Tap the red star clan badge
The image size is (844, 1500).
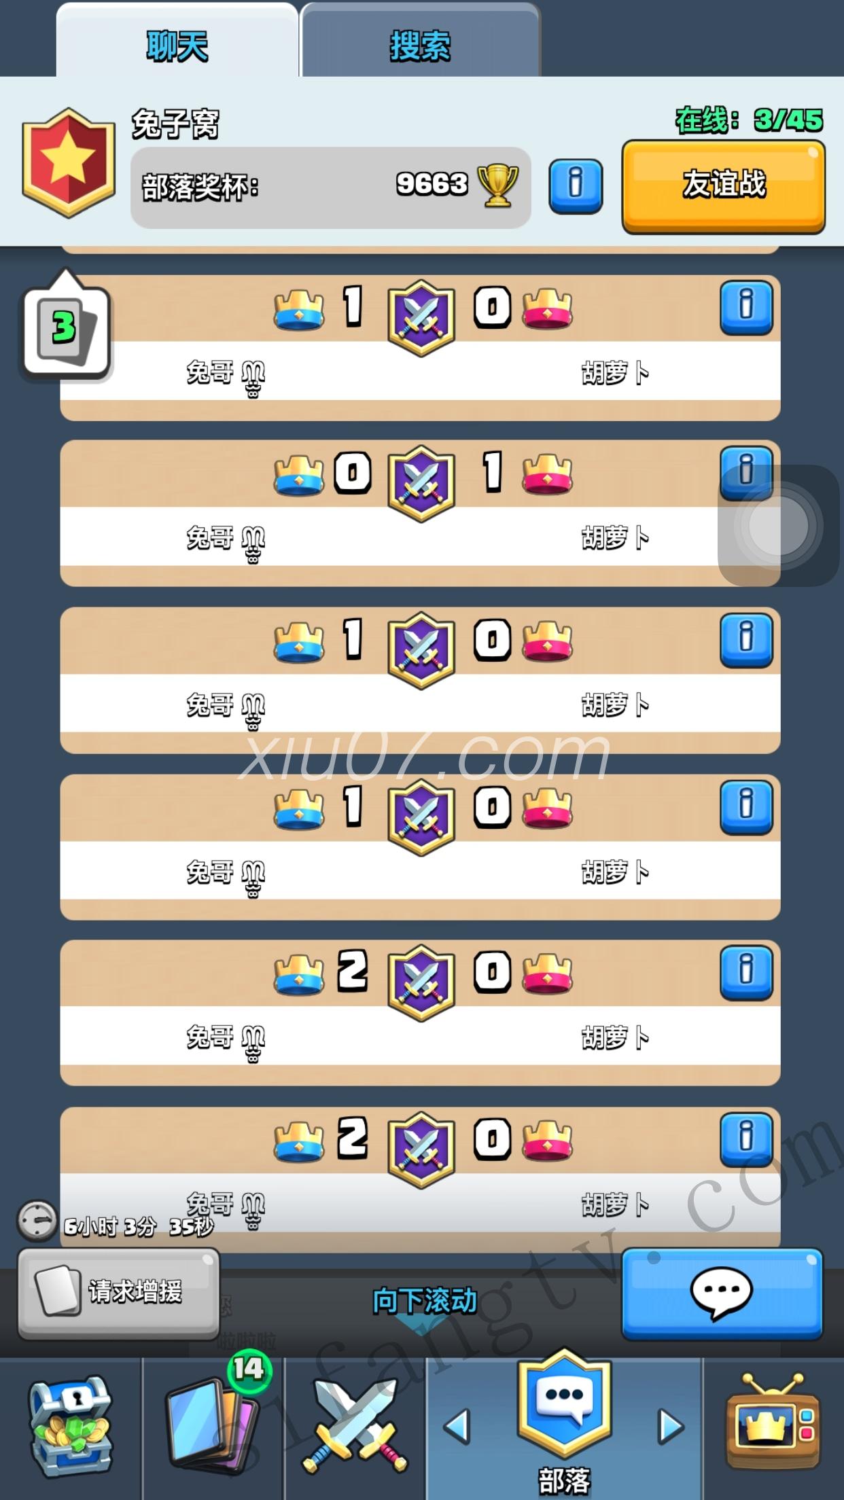coord(69,163)
